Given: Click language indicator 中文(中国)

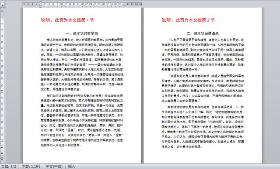Looking at the screenshot, I should (54, 166).
